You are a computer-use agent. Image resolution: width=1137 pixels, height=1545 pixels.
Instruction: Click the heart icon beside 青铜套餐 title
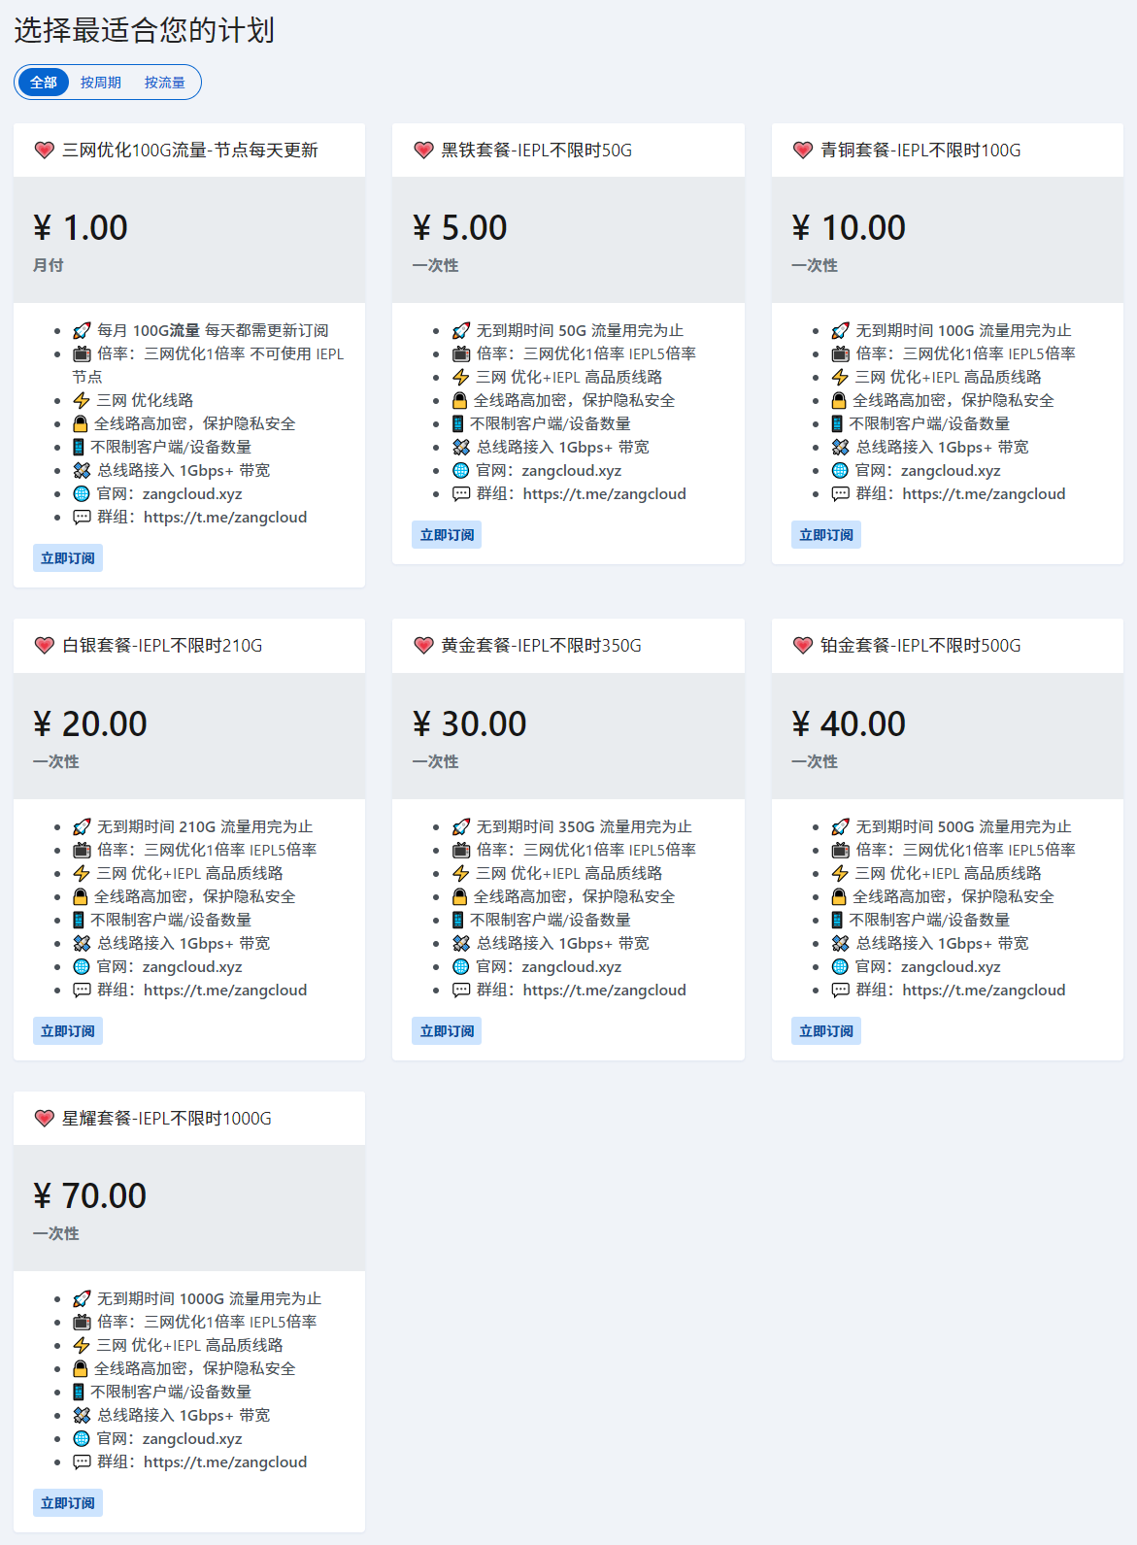coord(802,151)
